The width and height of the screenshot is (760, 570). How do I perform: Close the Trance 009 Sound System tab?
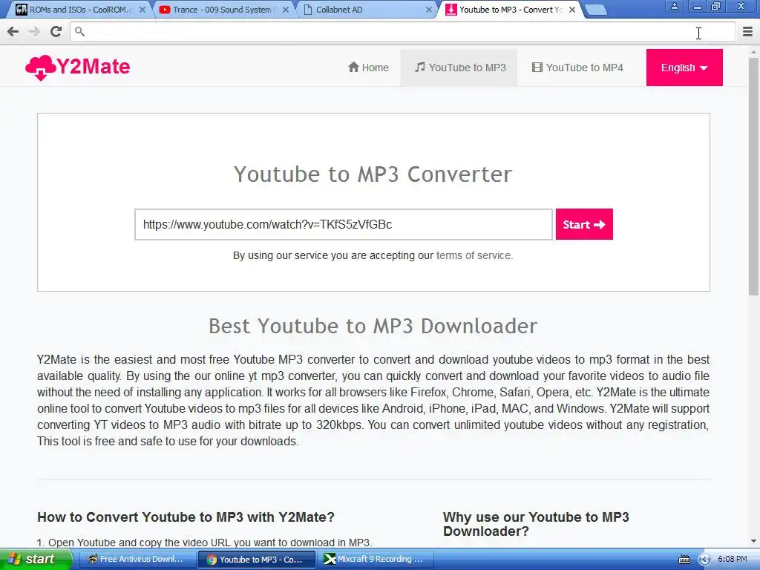tap(286, 10)
